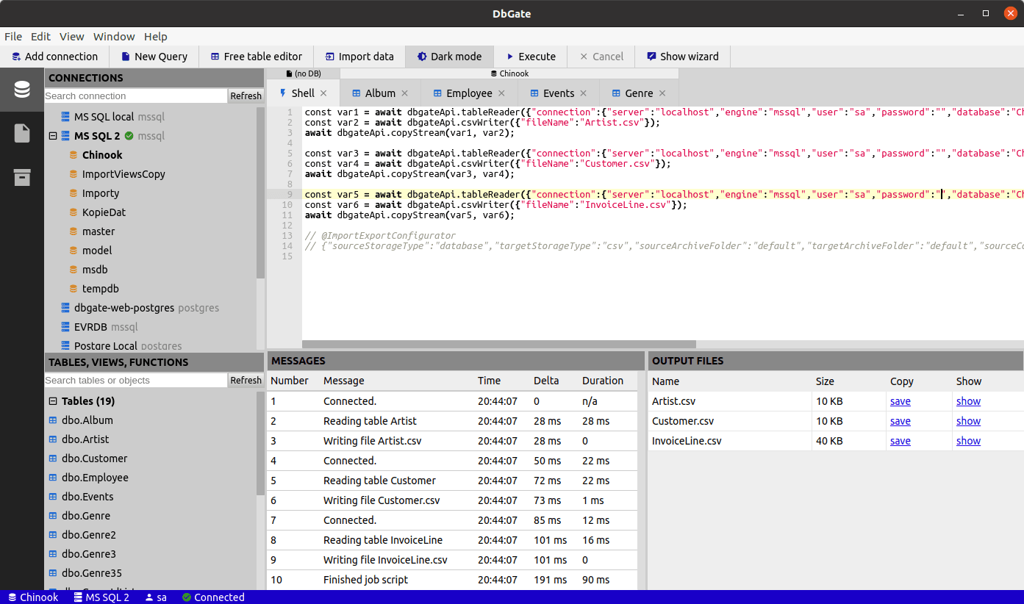
Task: Open the archive sidebar panel icon
Action: point(21,177)
